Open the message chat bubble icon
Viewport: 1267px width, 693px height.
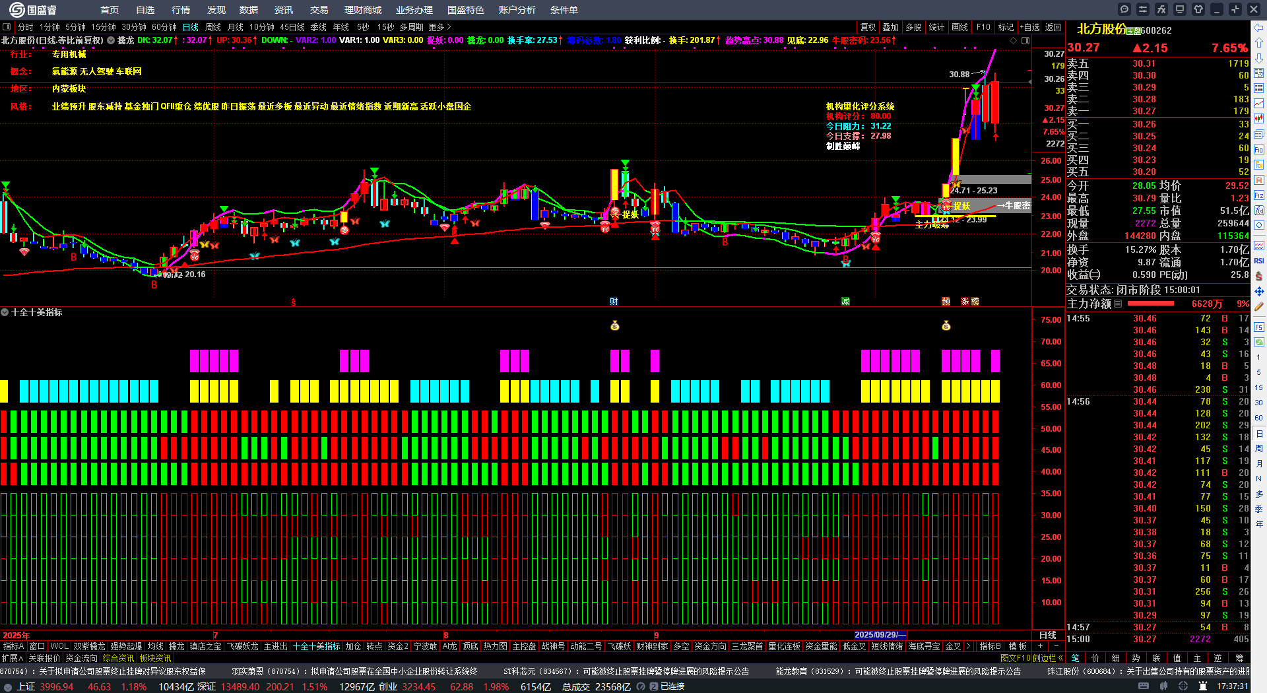1124,9
